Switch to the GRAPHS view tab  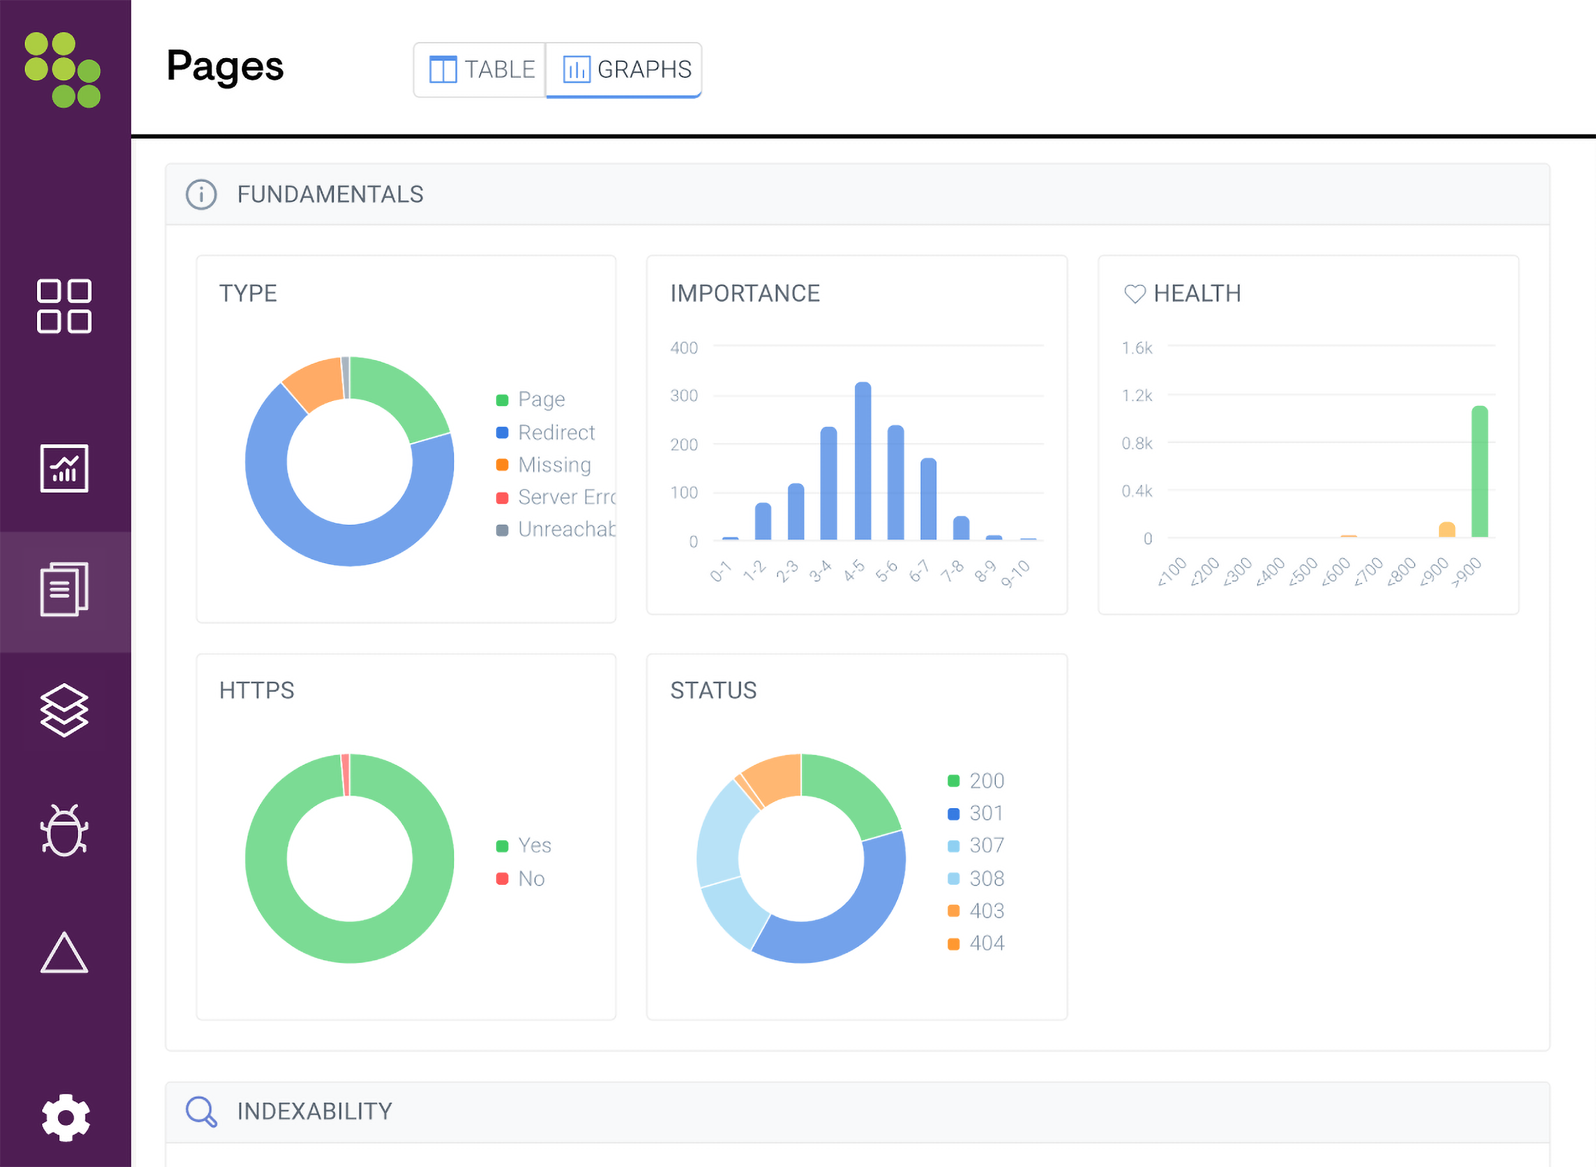click(x=624, y=69)
